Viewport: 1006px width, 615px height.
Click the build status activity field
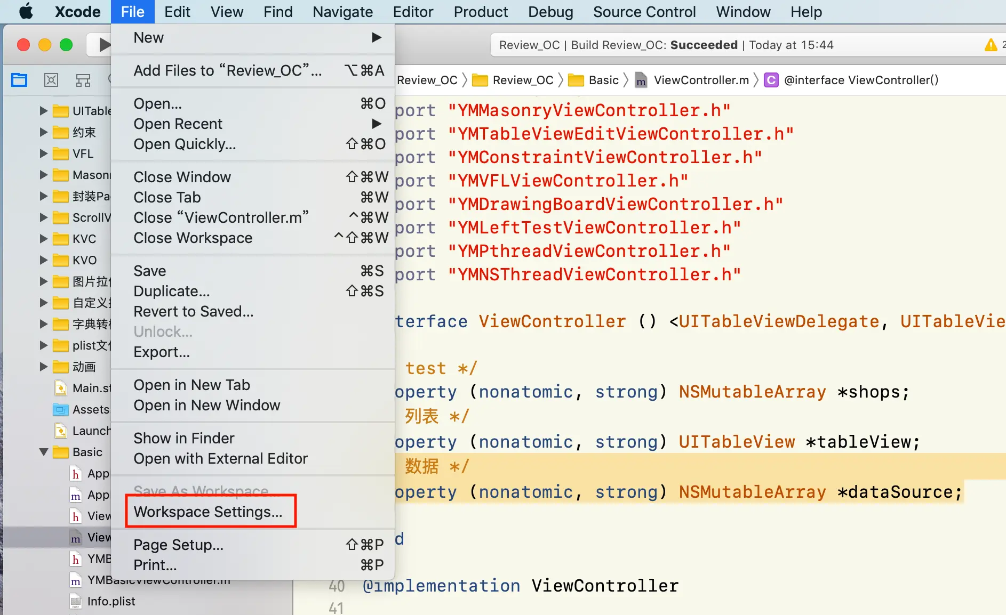coord(748,45)
